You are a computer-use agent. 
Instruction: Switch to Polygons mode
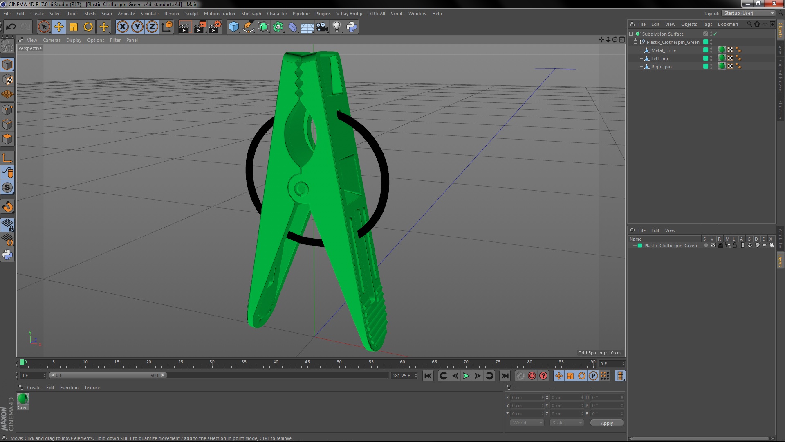(7, 139)
